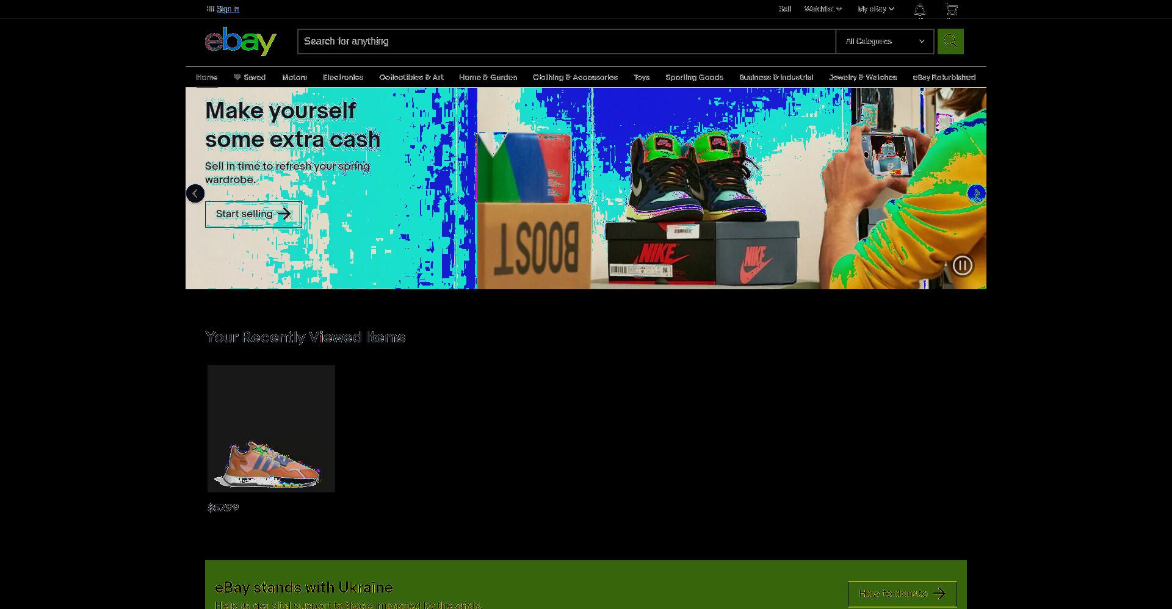Click the green search magnifier button
The image size is (1172, 609).
point(950,41)
